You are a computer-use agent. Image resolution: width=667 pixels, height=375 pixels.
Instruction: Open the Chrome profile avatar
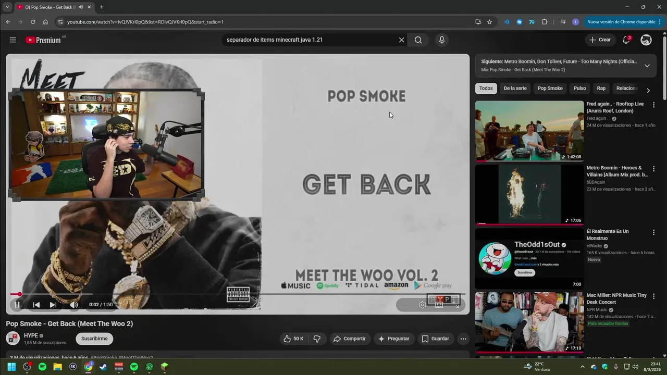tap(575, 22)
